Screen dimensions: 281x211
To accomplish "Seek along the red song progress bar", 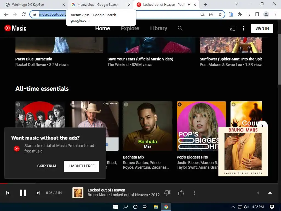I will coord(139,183).
